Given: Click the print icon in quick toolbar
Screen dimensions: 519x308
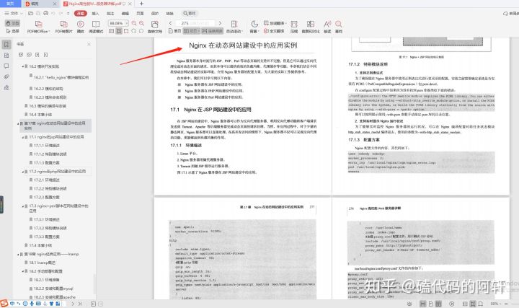Looking at the screenshot, I should (x=45, y=13).
